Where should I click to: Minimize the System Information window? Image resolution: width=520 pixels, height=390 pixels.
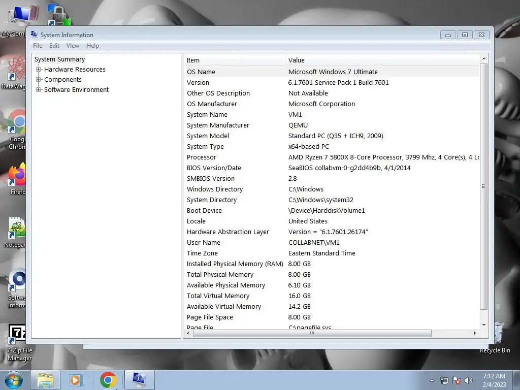coord(448,35)
